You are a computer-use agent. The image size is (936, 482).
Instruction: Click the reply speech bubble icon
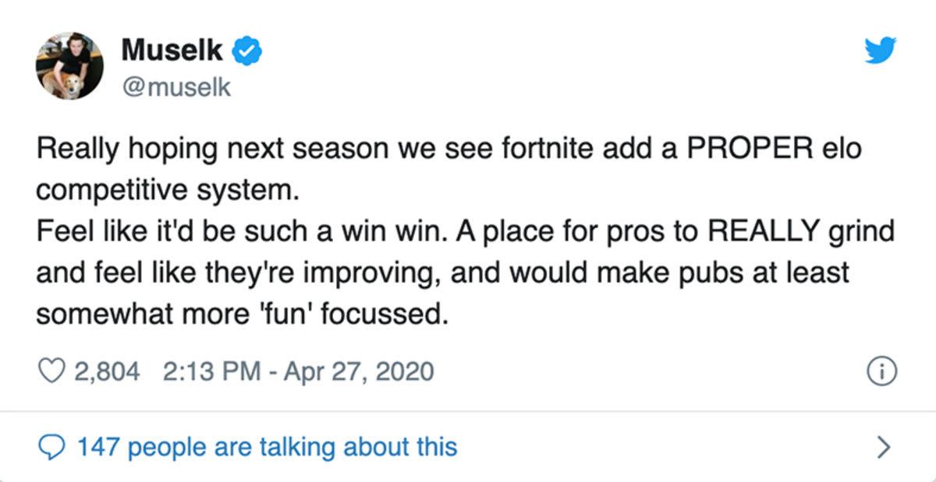51,446
